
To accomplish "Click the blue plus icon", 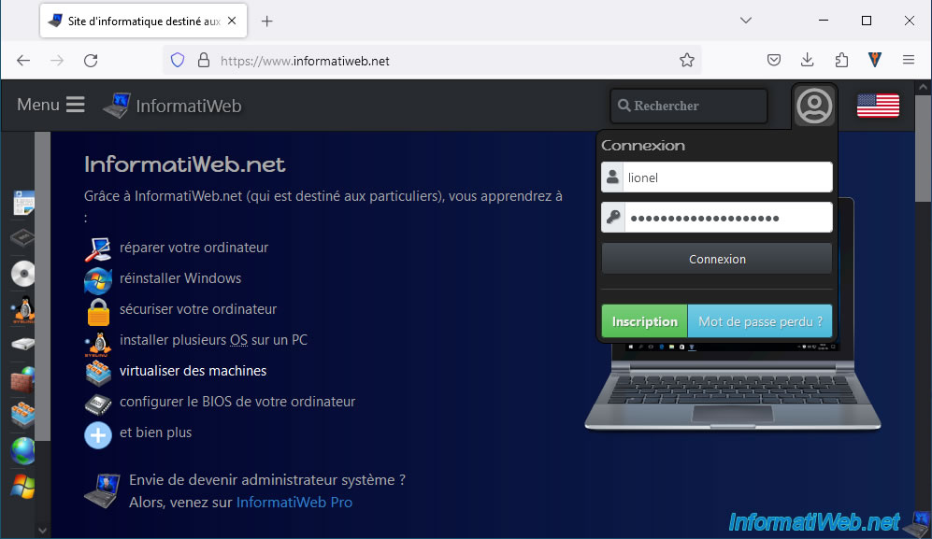I will coord(98,435).
